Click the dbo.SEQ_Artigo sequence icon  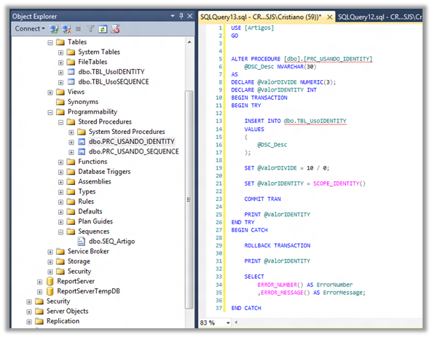tap(82, 242)
